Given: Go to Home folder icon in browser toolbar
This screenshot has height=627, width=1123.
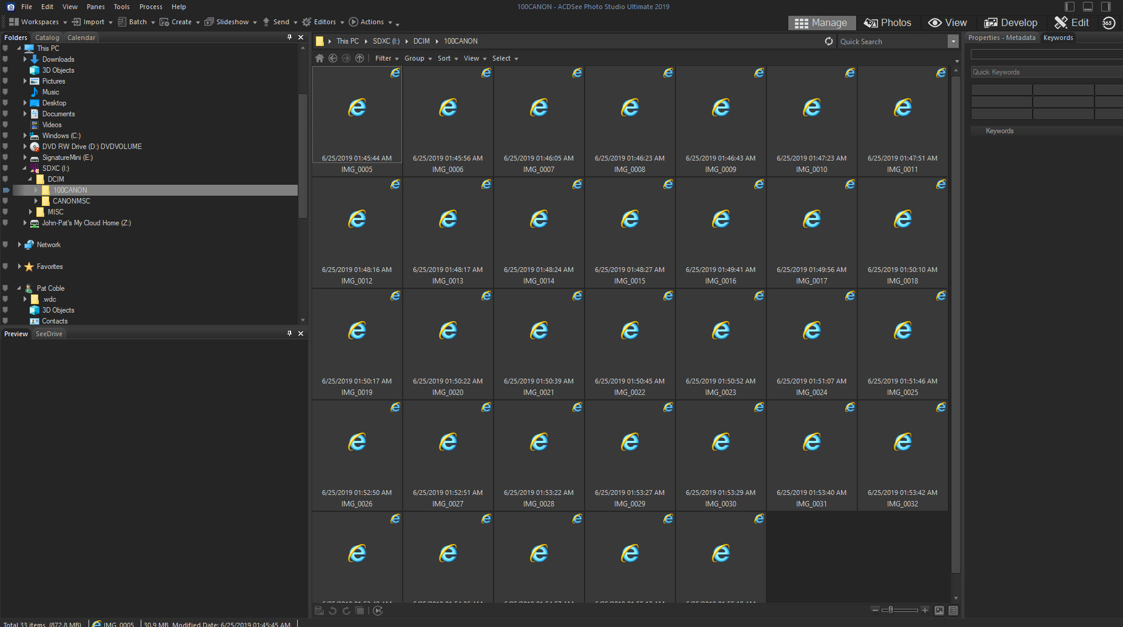Looking at the screenshot, I should tap(320, 58).
